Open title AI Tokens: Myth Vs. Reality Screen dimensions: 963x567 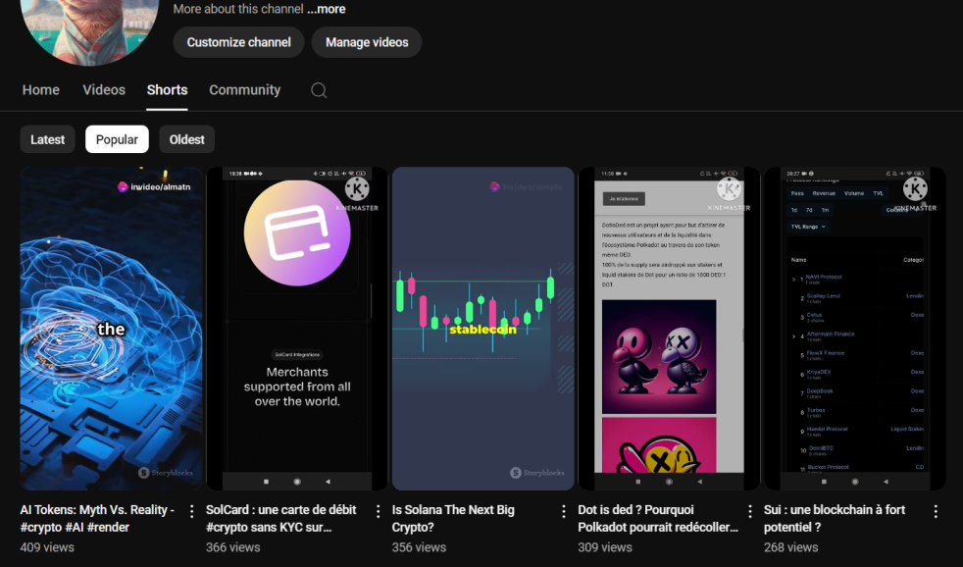tap(97, 519)
